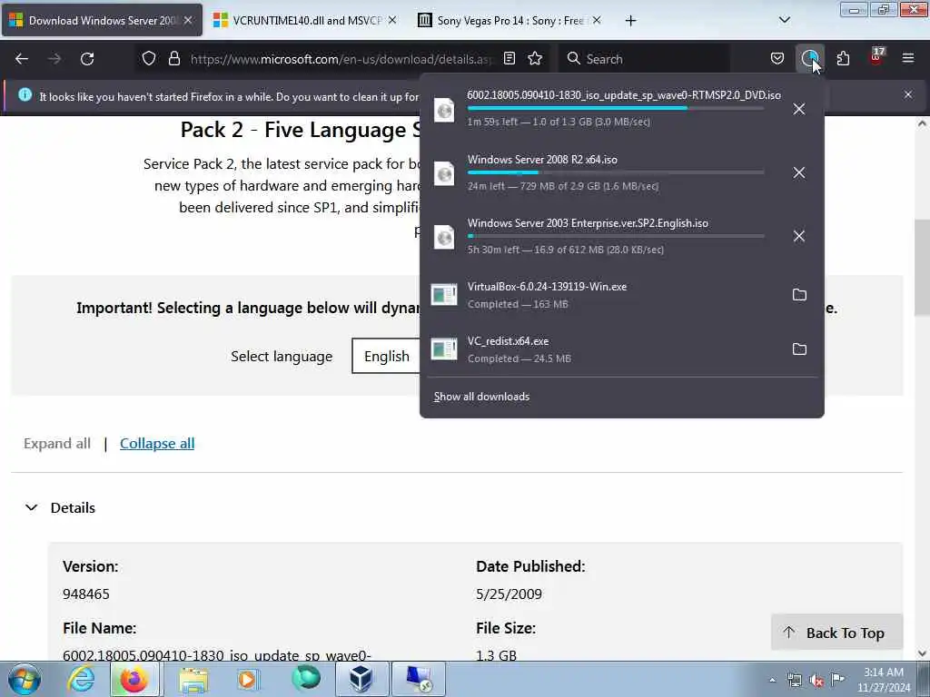Click the Collapse all link
930x697 pixels.
click(x=157, y=443)
